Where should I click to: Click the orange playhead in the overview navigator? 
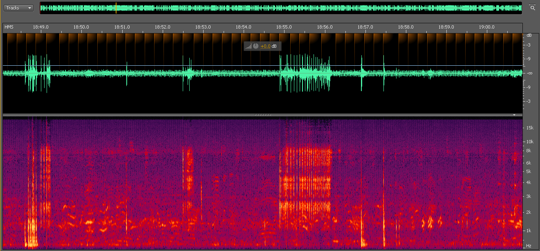116,8
